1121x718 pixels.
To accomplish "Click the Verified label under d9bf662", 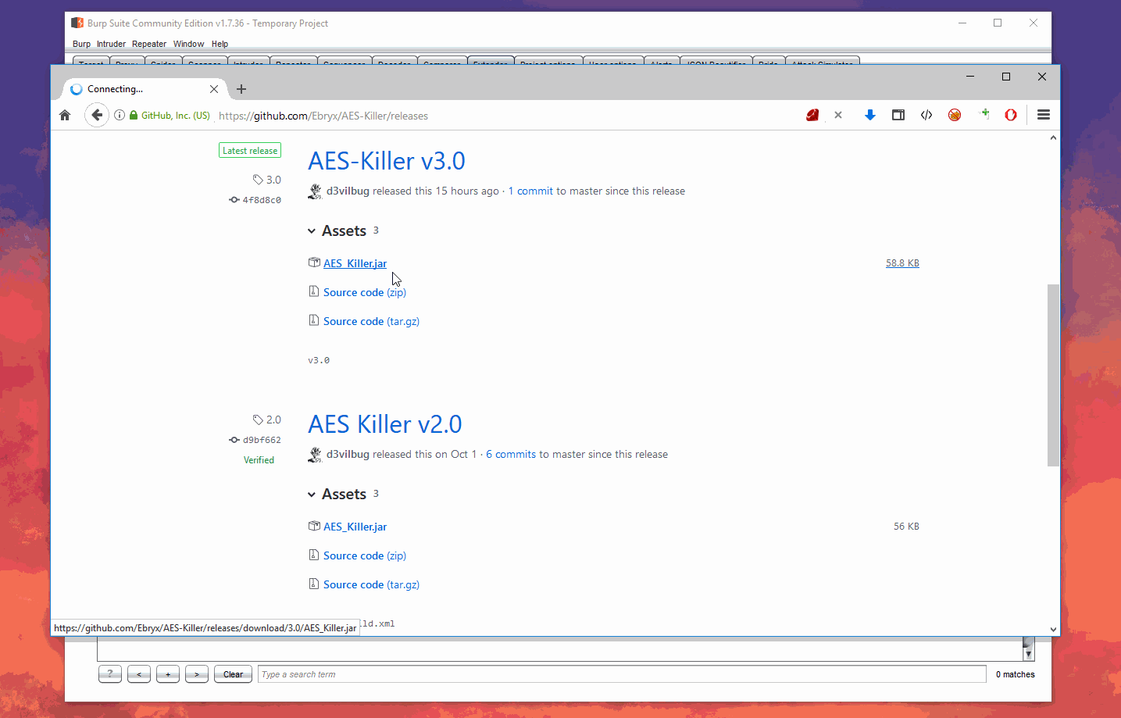I will (x=259, y=460).
